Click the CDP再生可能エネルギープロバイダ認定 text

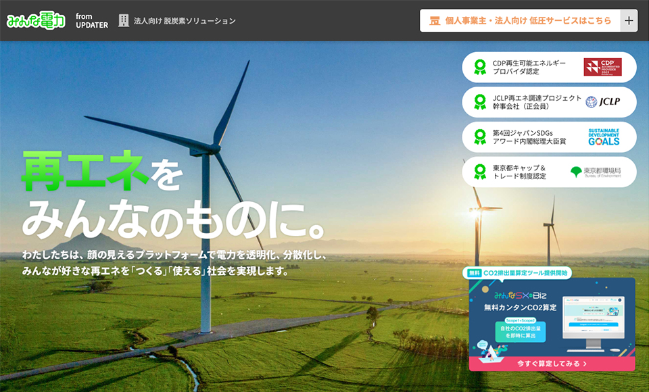(529, 67)
